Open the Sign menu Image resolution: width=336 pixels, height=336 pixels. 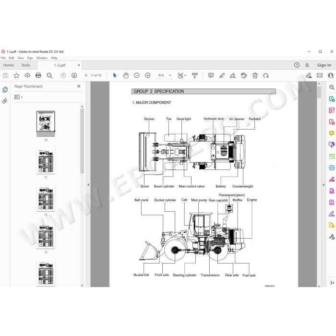click(x=30, y=58)
